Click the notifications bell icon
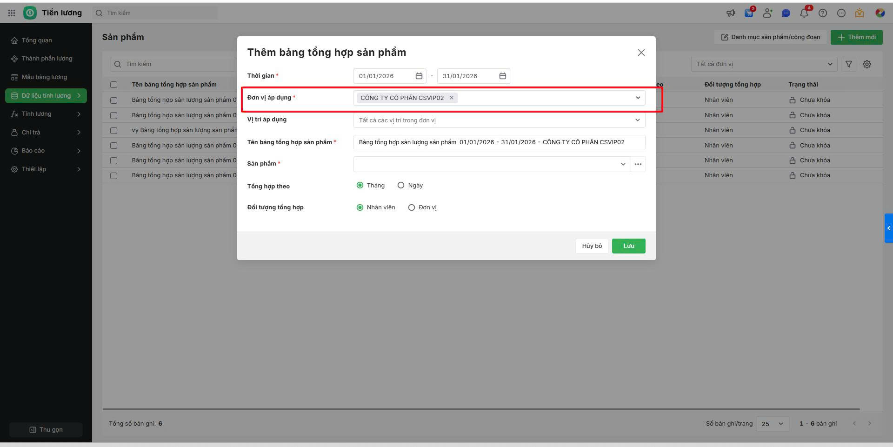The width and height of the screenshot is (893, 447). pos(804,13)
